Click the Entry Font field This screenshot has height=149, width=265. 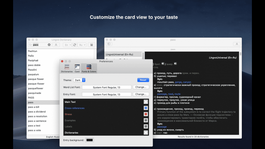click(107, 94)
